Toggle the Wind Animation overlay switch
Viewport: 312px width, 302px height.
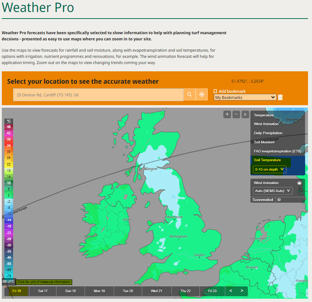(x=299, y=183)
